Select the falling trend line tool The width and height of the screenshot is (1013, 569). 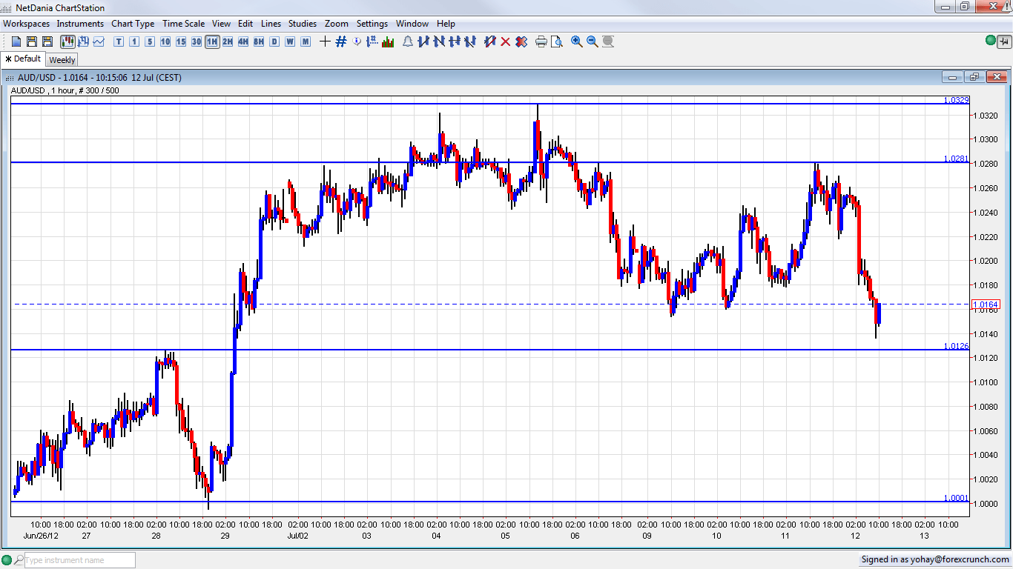pyautogui.click(x=439, y=41)
